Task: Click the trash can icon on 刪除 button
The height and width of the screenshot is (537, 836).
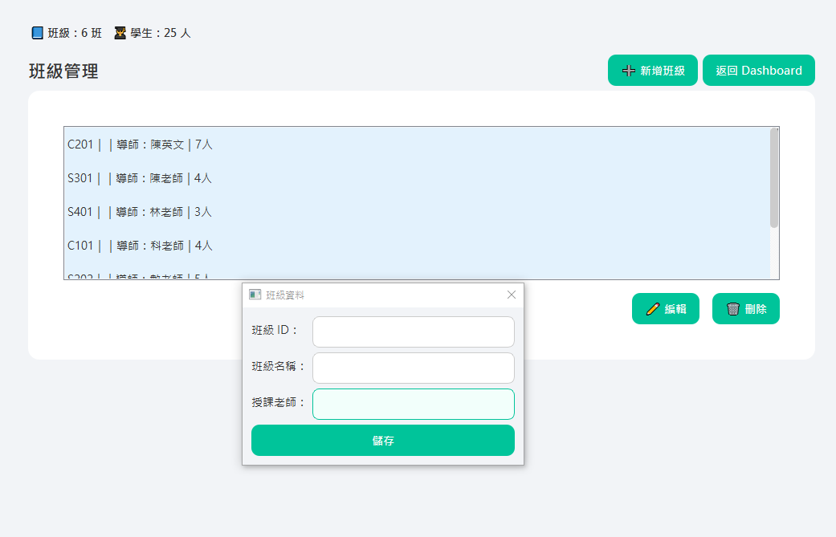Action: 732,309
